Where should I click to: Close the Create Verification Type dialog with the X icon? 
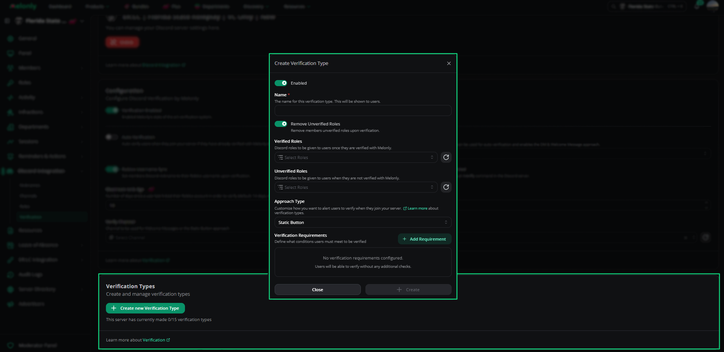click(449, 63)
